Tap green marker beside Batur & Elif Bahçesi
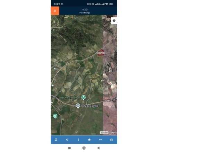This screenshot has height=152, width=203. (x=84, y=97)
